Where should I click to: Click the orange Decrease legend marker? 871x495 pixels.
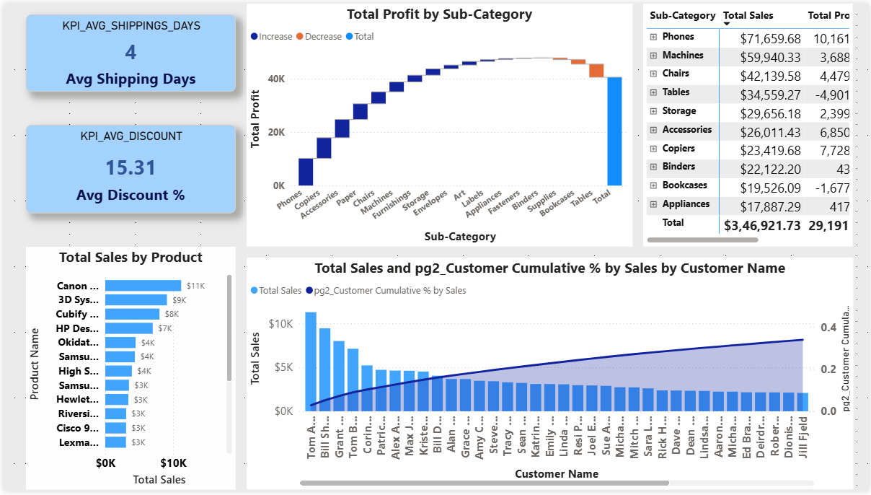tap(300, 36)
